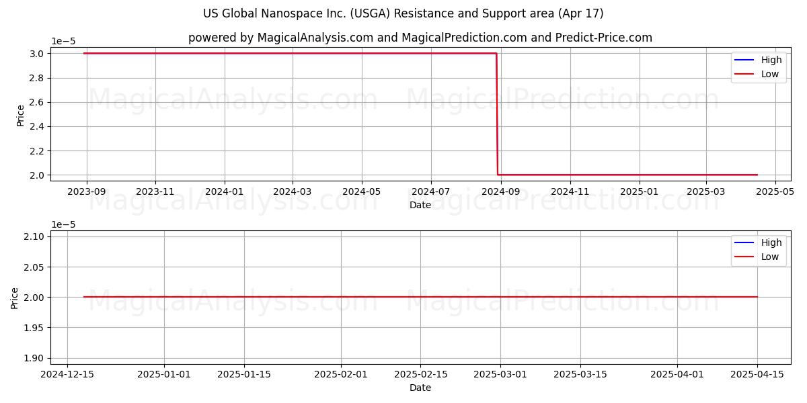Image resolution: width=807 pixels, height=403 pixels.
Task: Click 'High' in the upper chart legend
Action: 771,60
